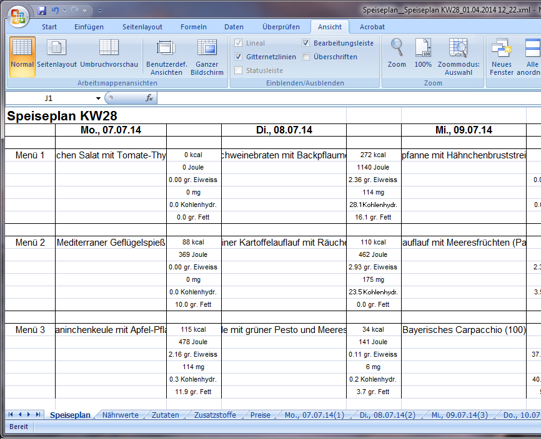Enable the Überschriften checkbox

click(305, 57)
